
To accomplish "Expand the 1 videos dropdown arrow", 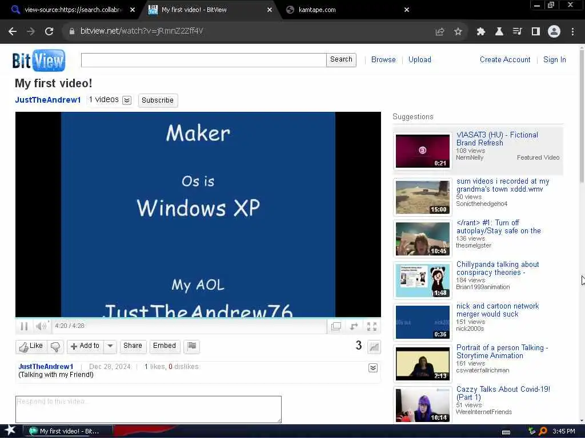I will point(127,100).
